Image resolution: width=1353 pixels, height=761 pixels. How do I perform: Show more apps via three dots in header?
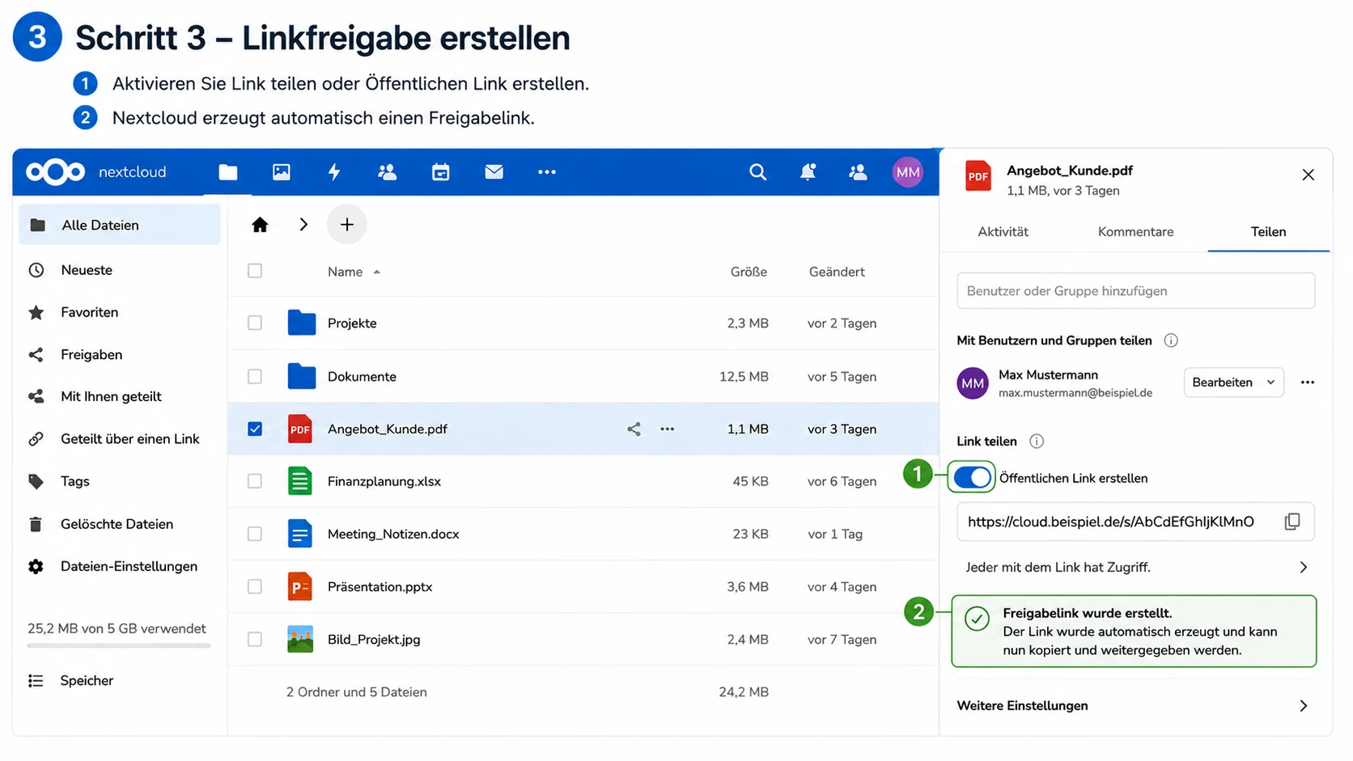(547, 171)
